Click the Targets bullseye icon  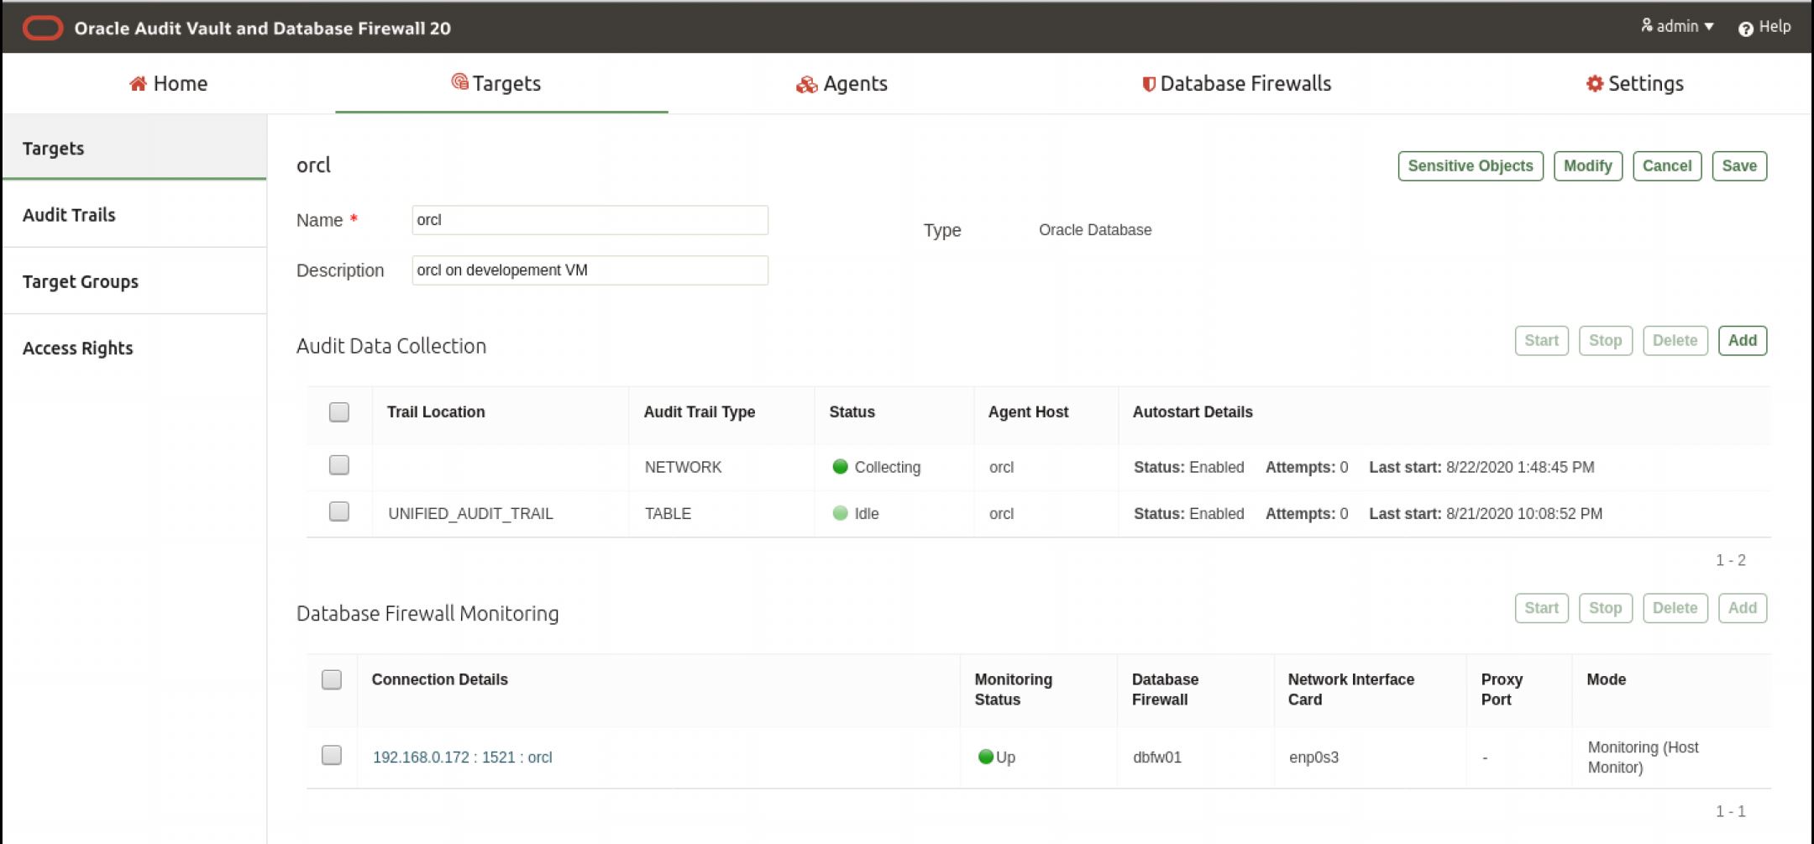459,81
